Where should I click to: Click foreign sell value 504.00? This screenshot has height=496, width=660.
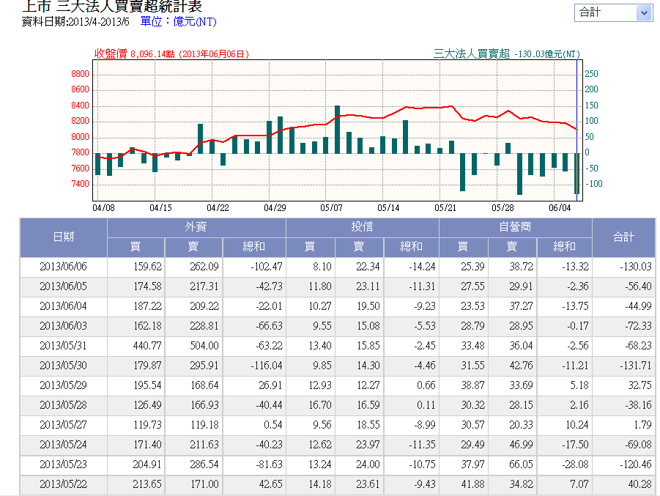tap(204, 346)
